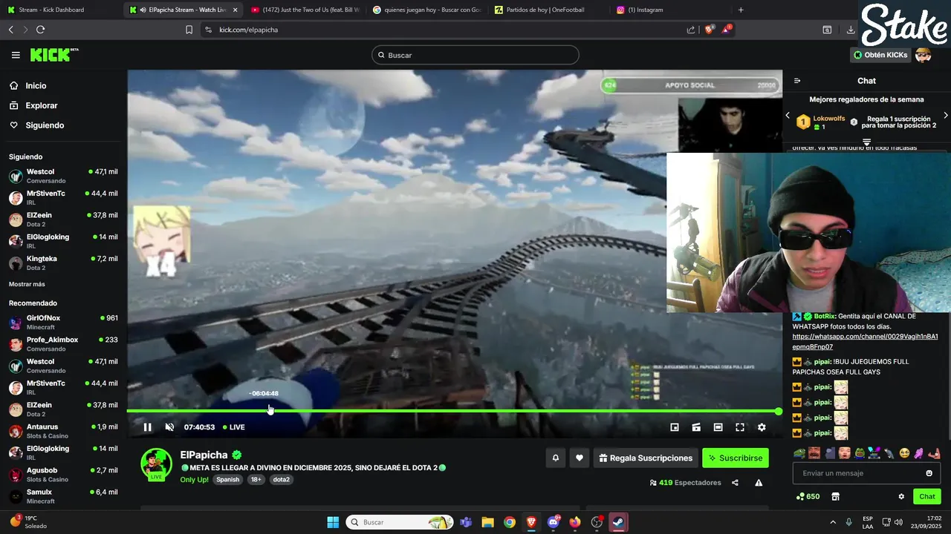Viewport: 951px width, 534px height.
Task: Open Antaurus Slots & Casino channel
Action: click(x=63, y=431)
